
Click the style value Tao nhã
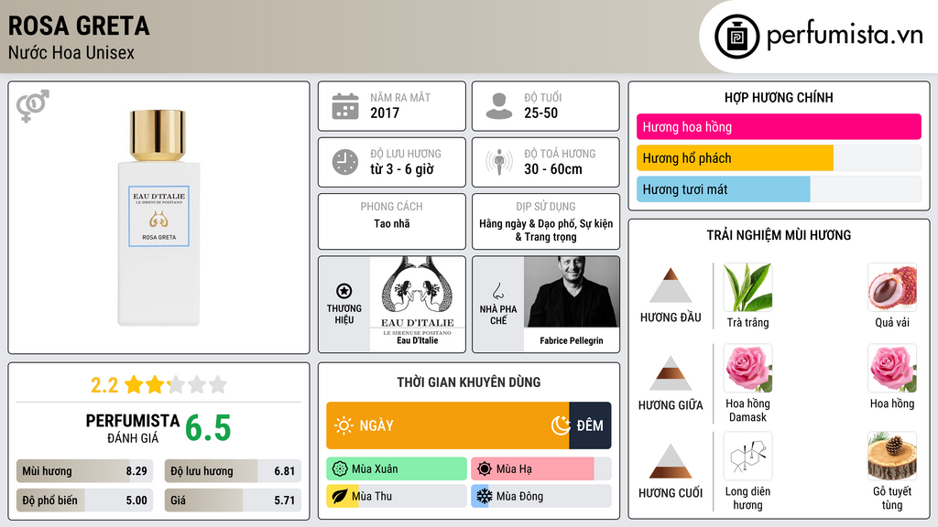(392, 223)
